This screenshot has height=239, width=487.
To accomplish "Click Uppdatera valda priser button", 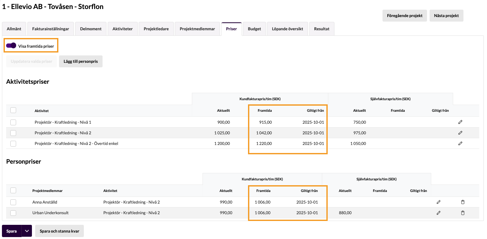I will [x=31, y=61].
